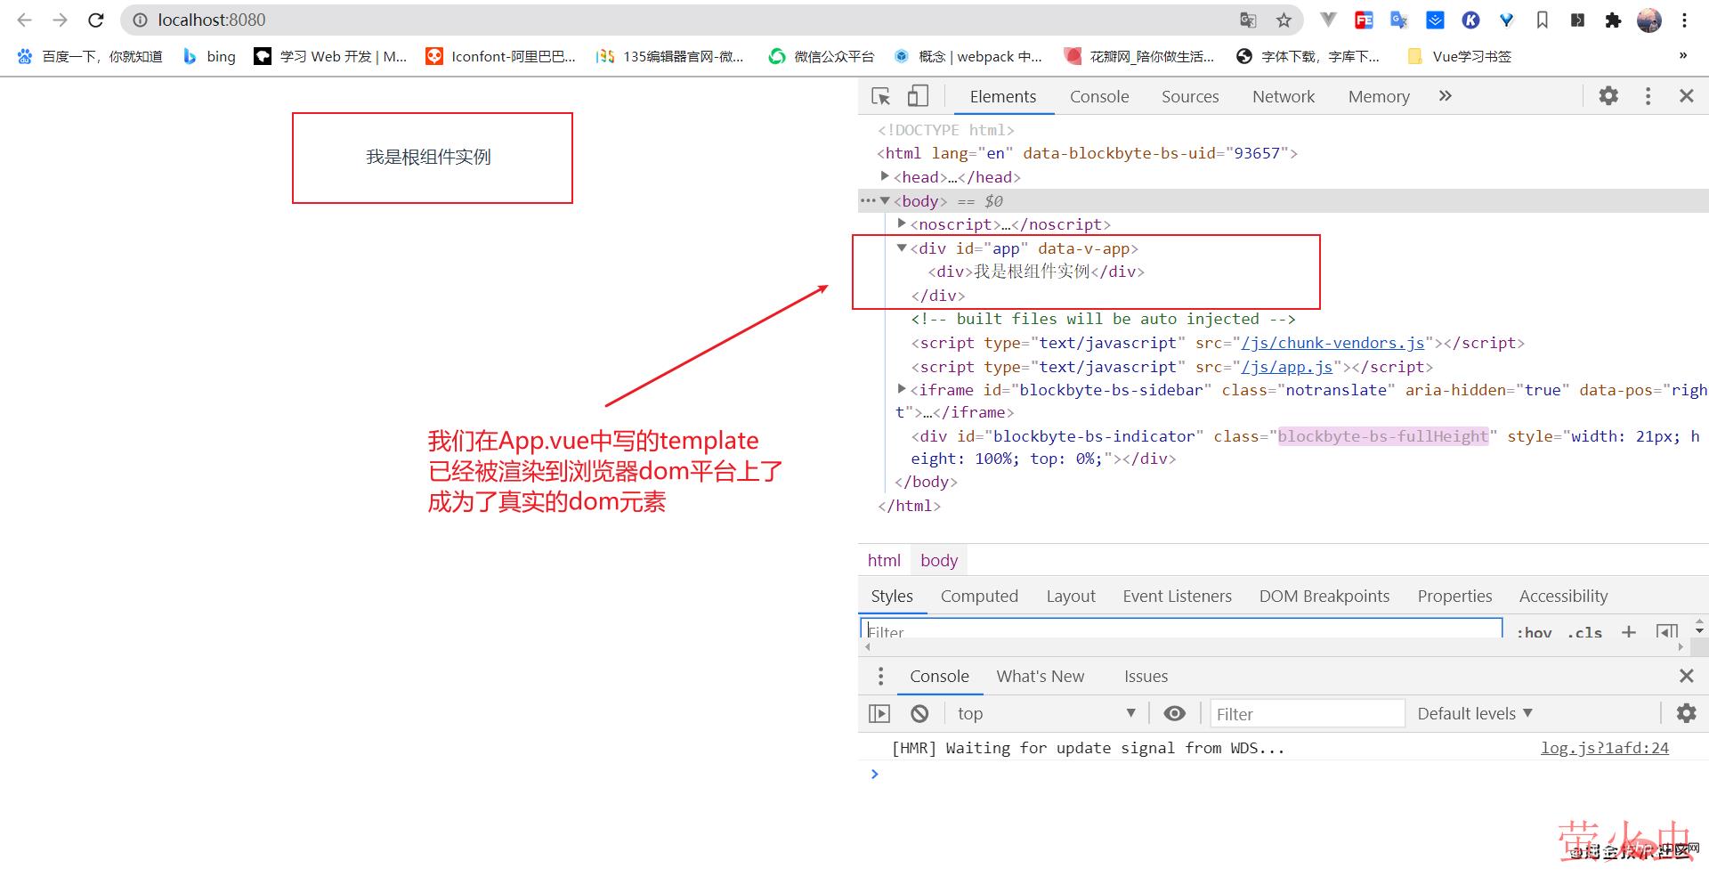Toggle element state with :hov
Screen dimensions: 1709x877
click(1534, 632)
